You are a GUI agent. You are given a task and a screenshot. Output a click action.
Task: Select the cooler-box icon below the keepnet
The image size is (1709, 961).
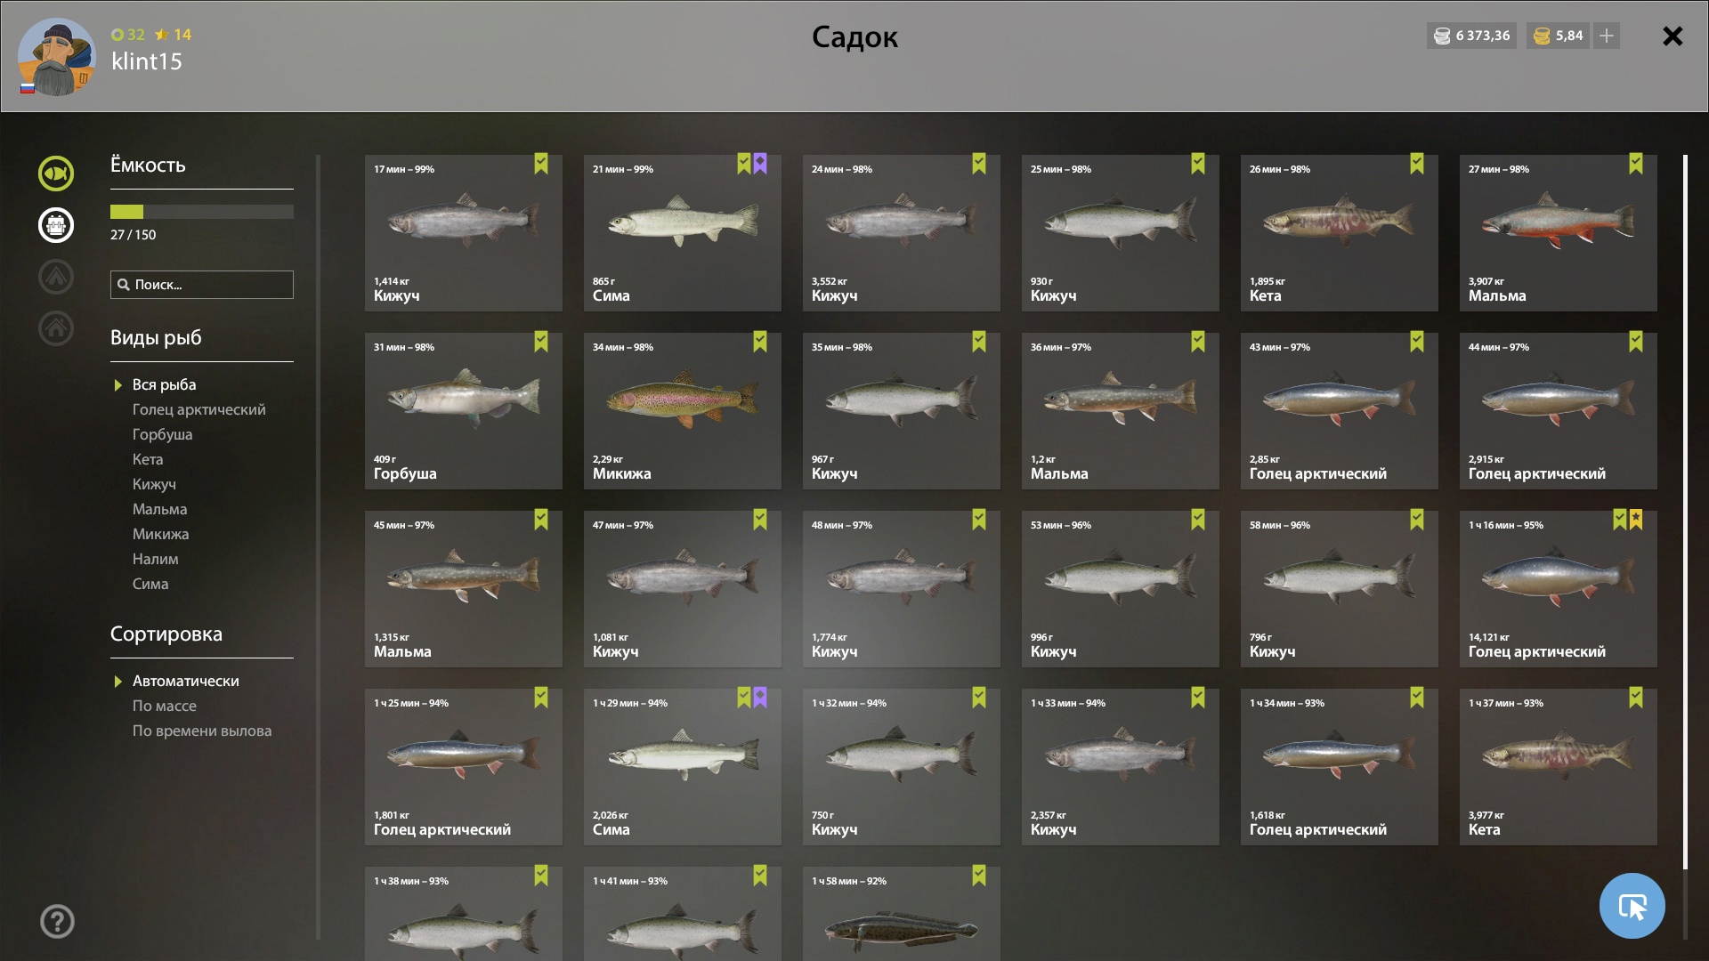tap(56, 225)
